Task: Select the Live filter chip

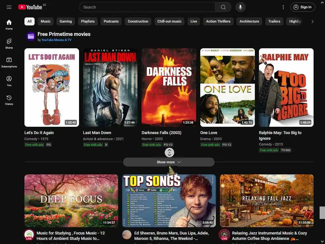Action: [194, 21]
